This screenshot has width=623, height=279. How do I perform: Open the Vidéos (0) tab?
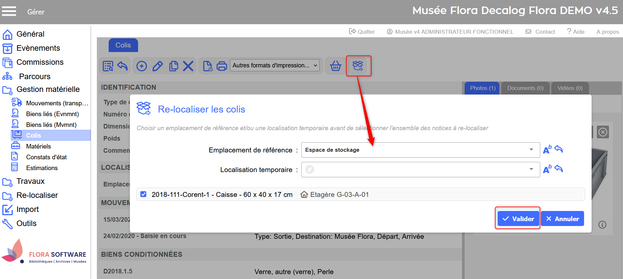click(570, 88)
